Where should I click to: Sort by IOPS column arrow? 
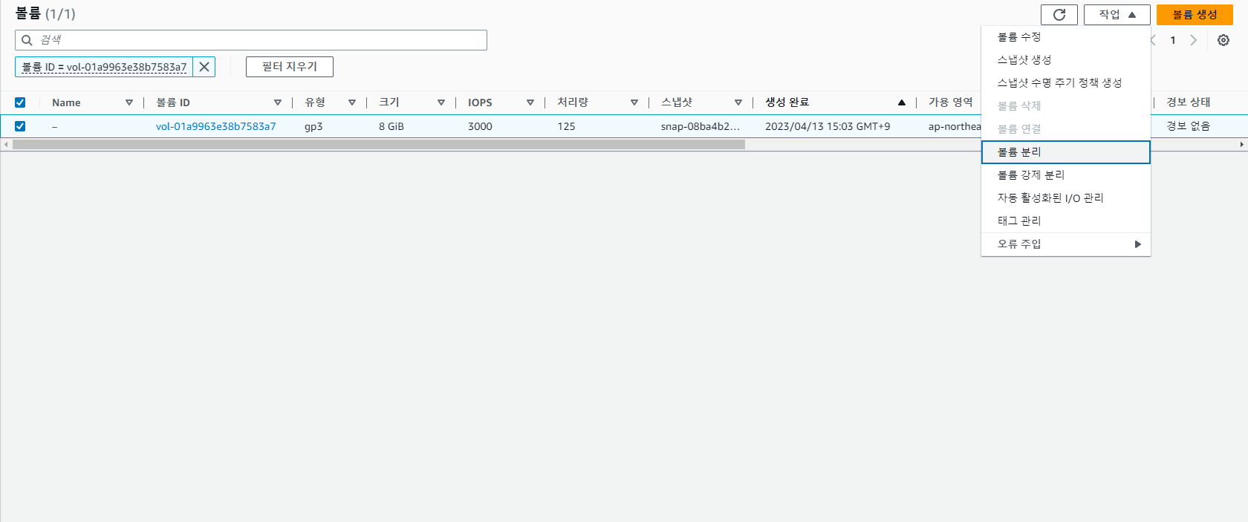(x=530, y=102)
